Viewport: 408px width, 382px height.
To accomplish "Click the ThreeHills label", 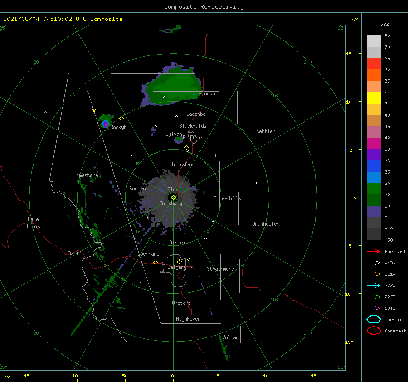I will coord(228,198).
